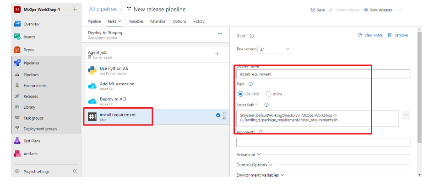Expand the Advanced section
This screenshot has height=189, width=429.
point(249,155)
